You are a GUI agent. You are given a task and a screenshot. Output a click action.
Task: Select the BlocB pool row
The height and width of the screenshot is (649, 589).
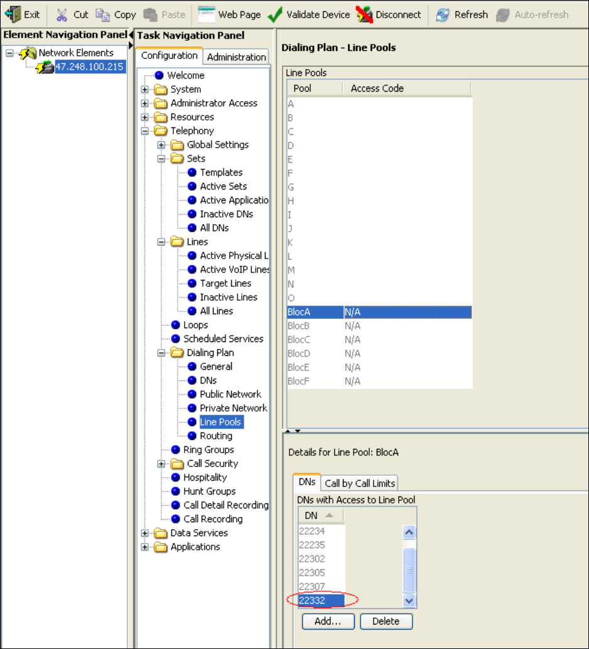tap(379, 326)
